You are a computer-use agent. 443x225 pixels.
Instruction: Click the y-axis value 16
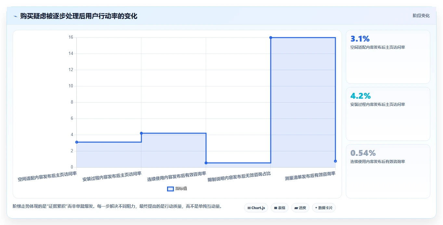pos(71,37)
